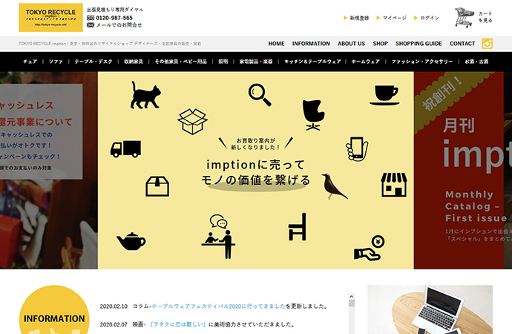The height and width of the screenshot is (334, 512).
Task: Go to SHOP menu item
Action: pyautogui.click(x=381, y=44)
